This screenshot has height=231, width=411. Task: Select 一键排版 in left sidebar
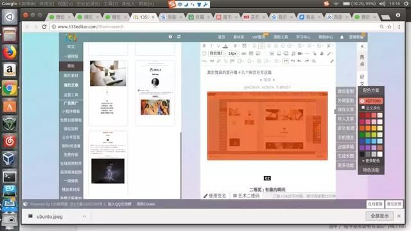point(71,56)
